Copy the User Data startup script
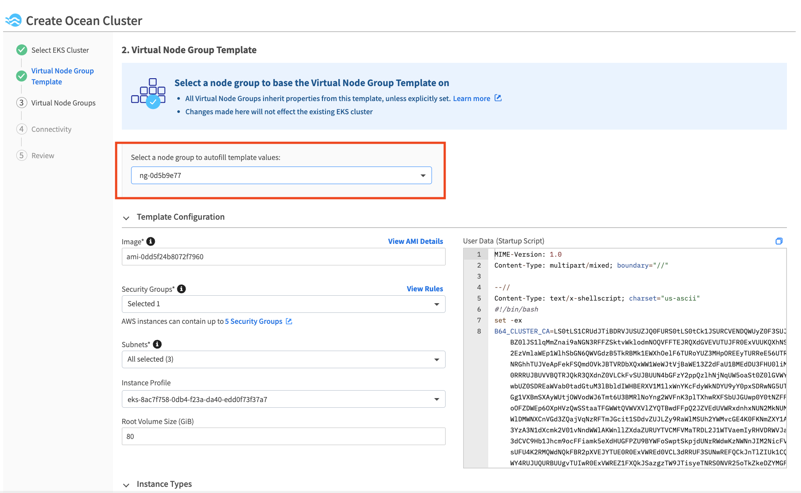 [779, 241]
